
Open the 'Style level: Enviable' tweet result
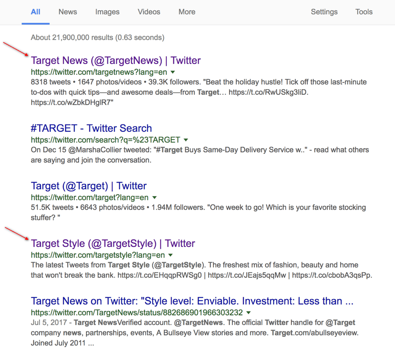point(192,301)
